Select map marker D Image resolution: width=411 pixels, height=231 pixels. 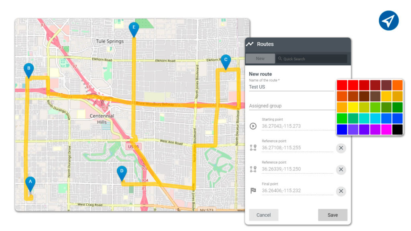[x=122, y=173]
